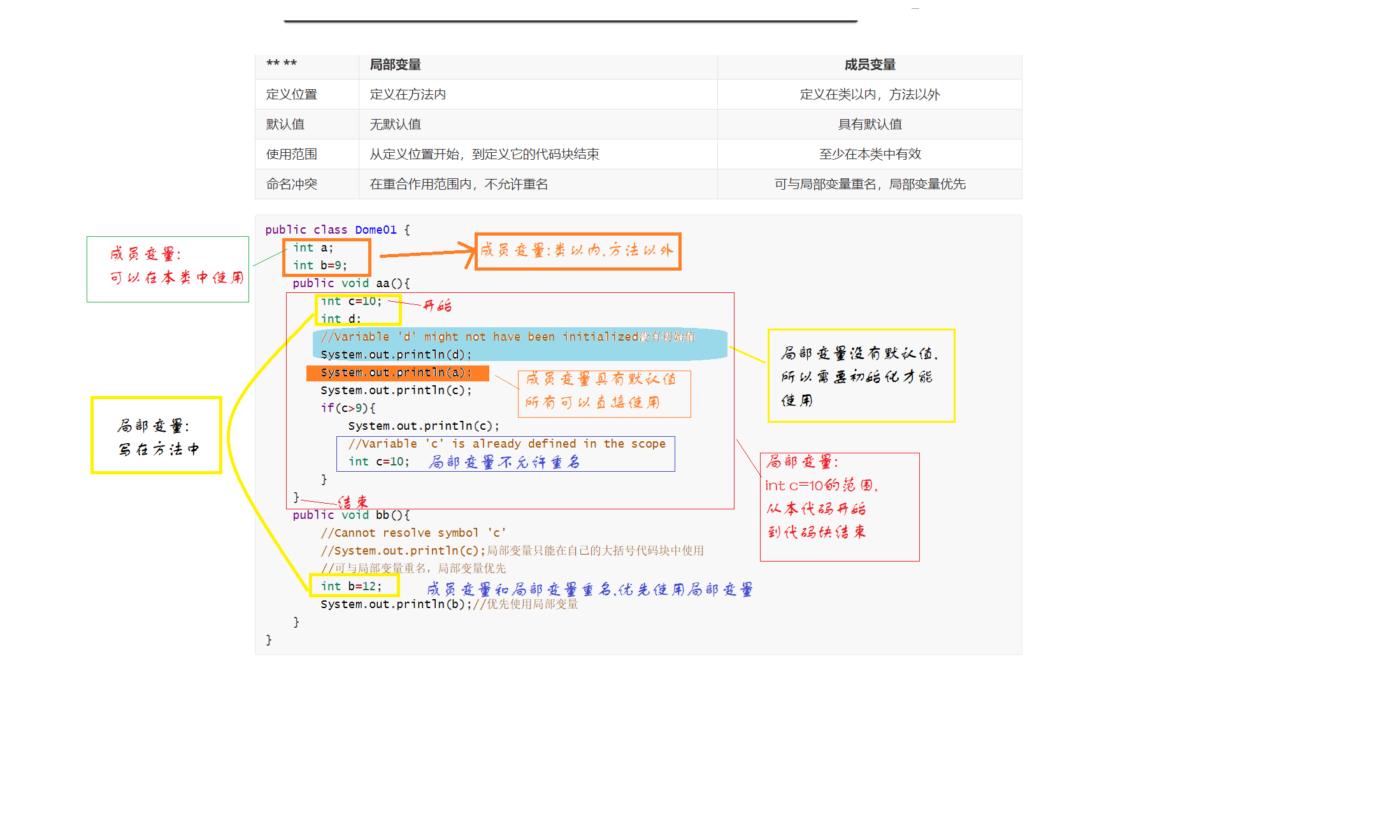Select the int b=12 highlighted code
Image resolution: width=1376 pixels, height=829 pixels.
(x=353, y=586)
